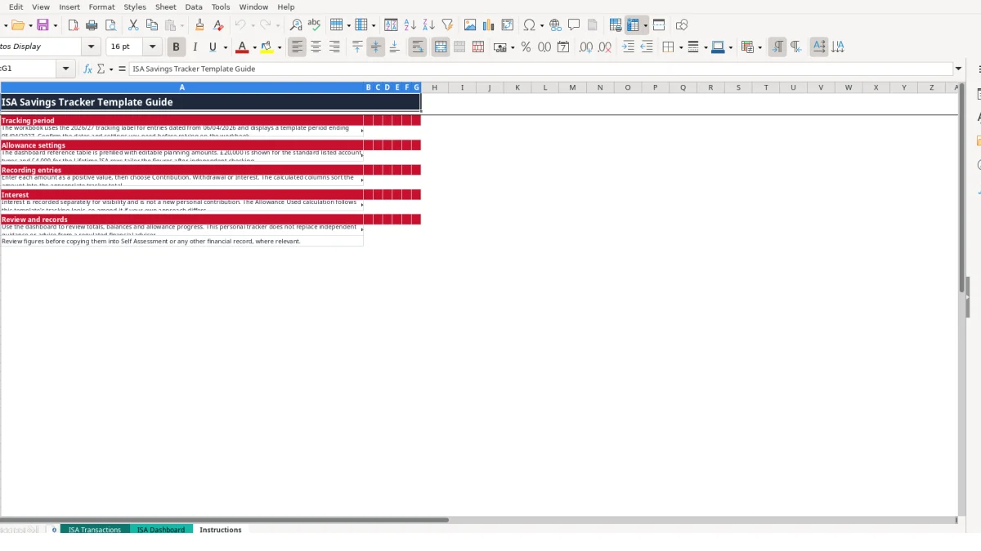Image resolution: width=981 pixels, height=551 pixels.
Task: Open the Border Style dropdown arrow
Action: coord(706,47)
